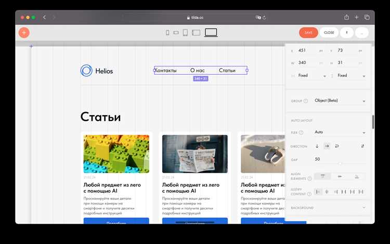Open the more options ellipsis button
Viewport: 390px width, 244px height.
point(361,33)
